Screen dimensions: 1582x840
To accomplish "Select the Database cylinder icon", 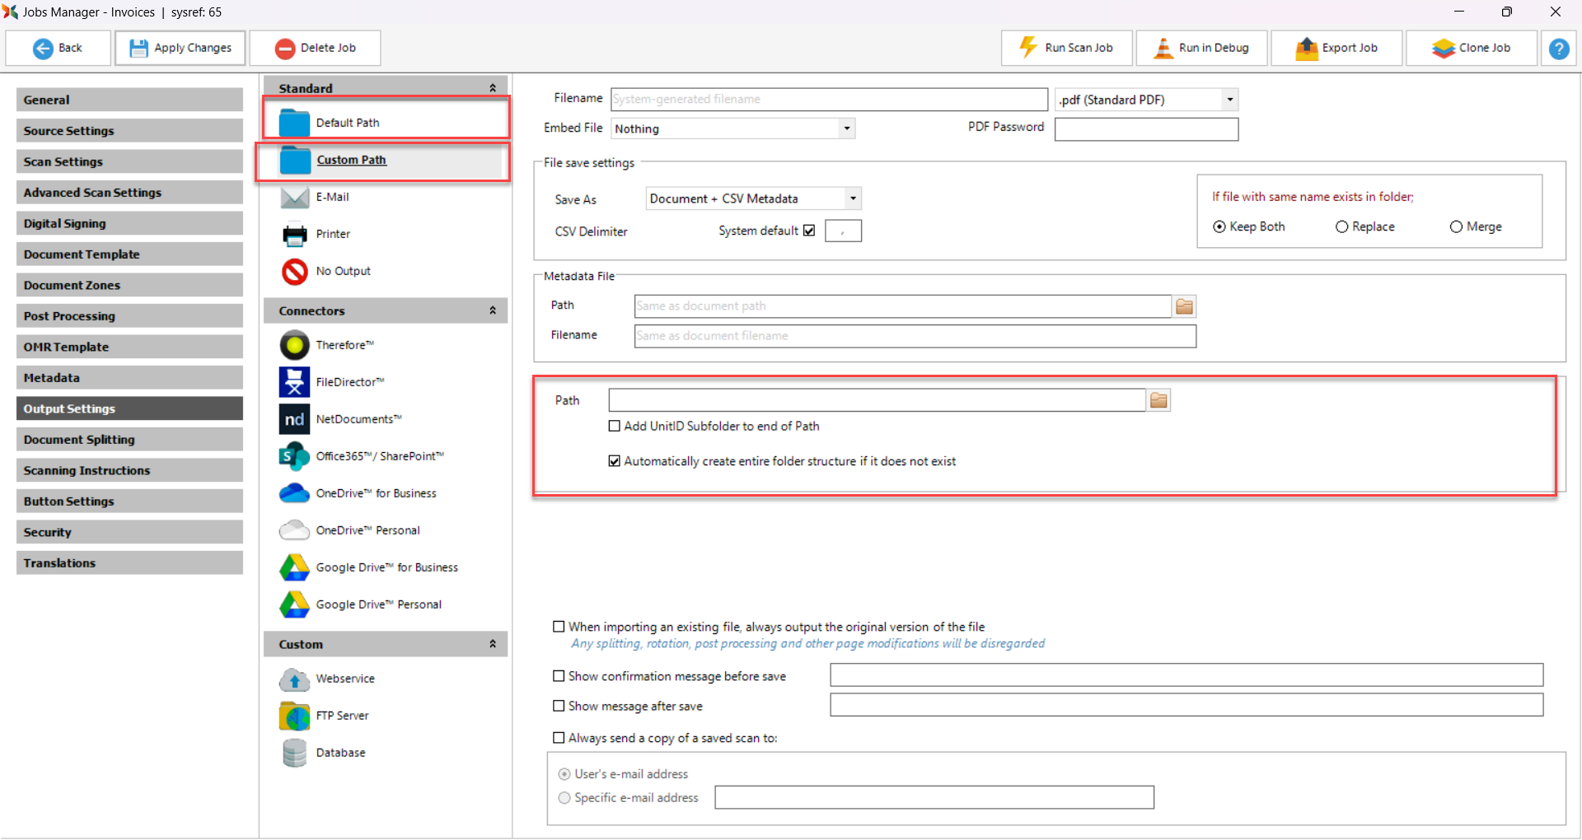I will [294, 753].
